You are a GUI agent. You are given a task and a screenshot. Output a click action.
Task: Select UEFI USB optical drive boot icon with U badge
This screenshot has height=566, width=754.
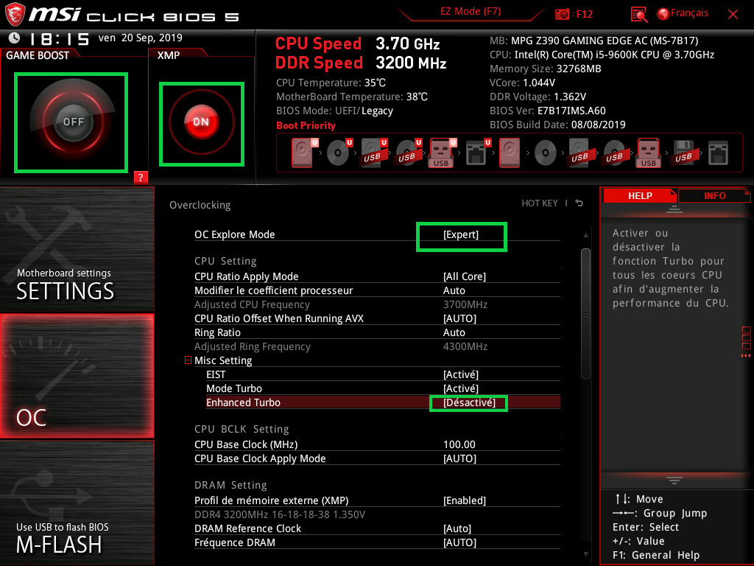pyautogui.click(x=408, y=153)
